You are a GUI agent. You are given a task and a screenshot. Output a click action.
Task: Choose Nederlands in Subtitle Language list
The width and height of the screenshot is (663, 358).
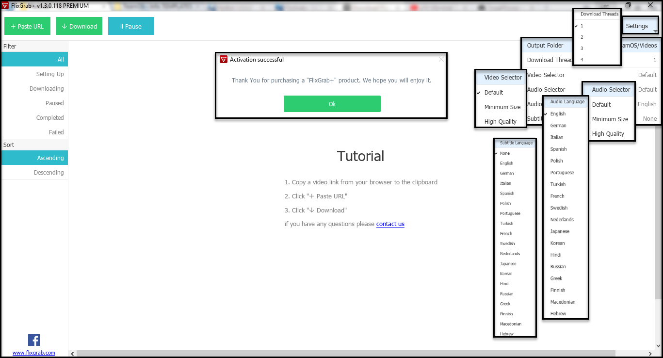click(x=515, y=254)
